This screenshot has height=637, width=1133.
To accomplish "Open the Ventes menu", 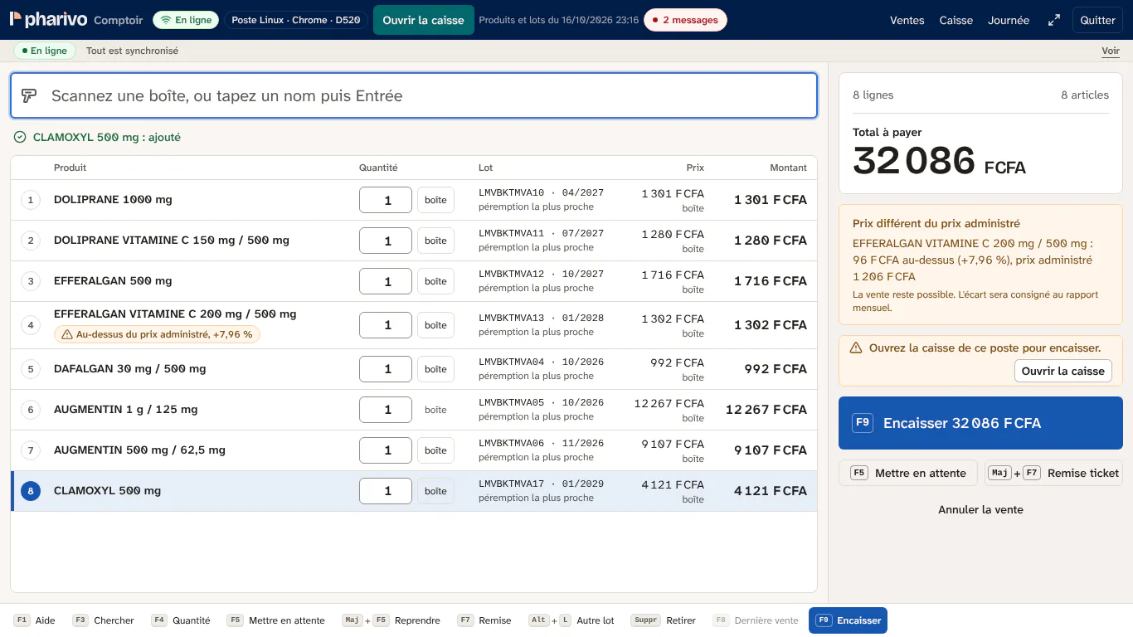I will (907, 20).
